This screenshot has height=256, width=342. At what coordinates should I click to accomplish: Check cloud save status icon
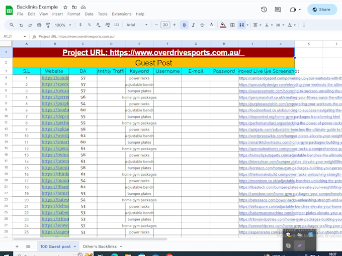point(83,7)
